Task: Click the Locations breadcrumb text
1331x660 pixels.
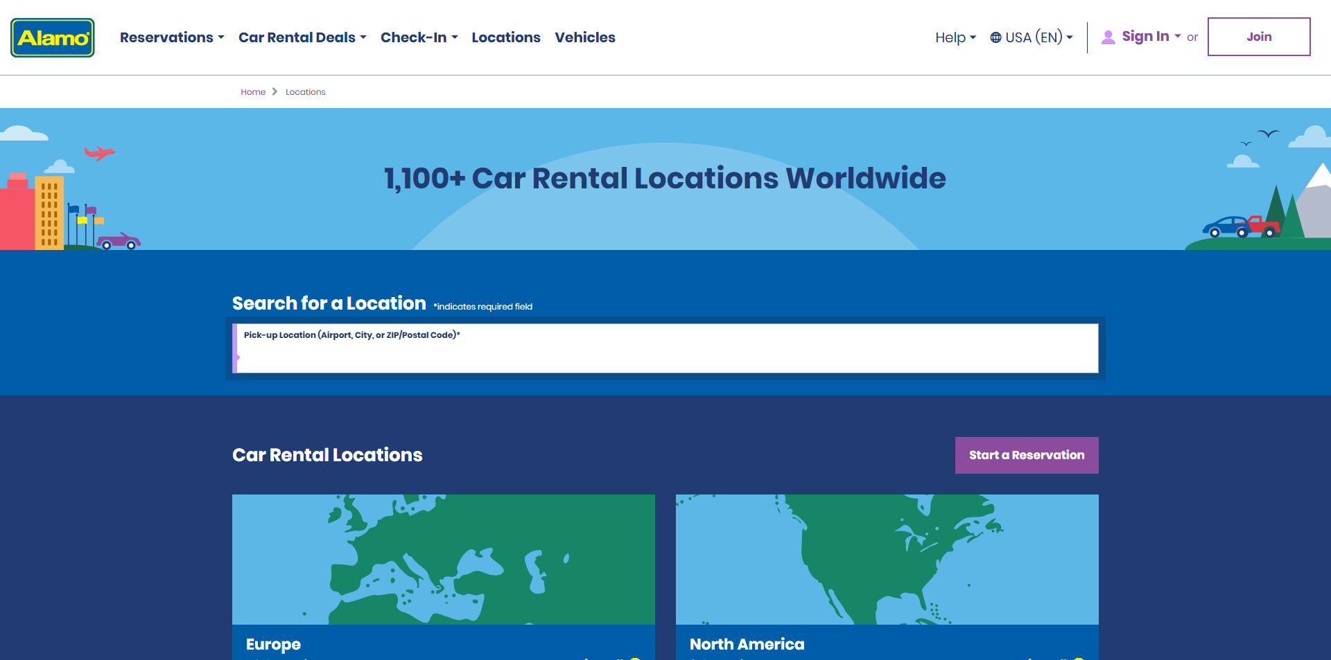Action: tap(305, 92)
